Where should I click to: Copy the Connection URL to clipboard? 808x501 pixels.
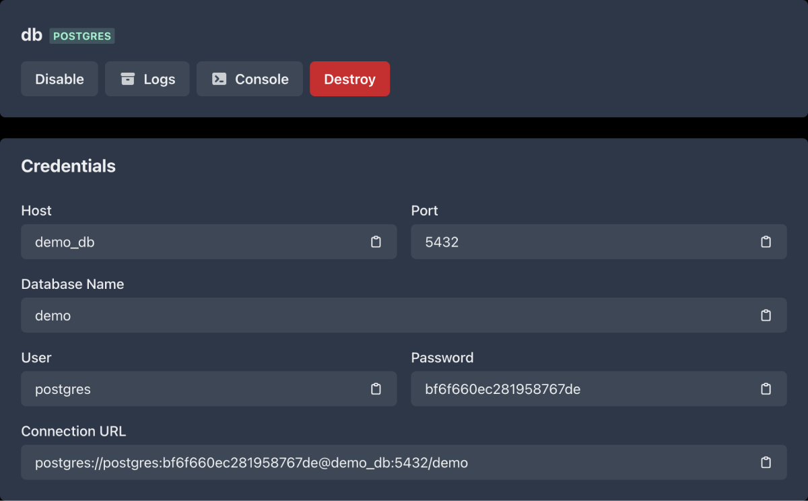pos(766,462)
